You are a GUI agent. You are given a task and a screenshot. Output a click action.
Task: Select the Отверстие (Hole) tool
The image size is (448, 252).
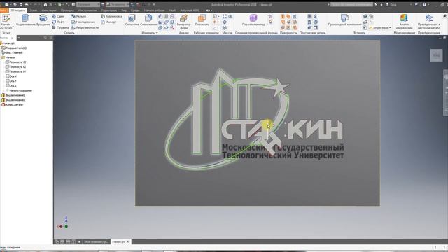132,20
